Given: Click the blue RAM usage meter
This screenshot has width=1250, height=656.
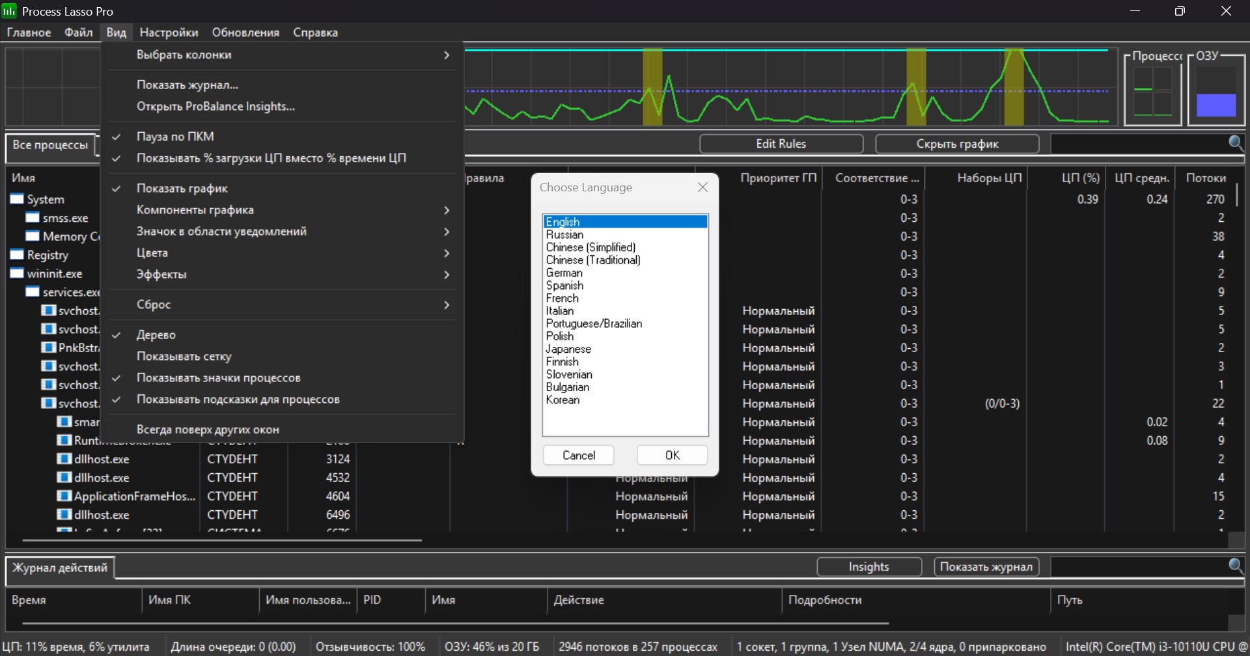Looking at the screenshot, I should pyautogui.click(x=1215, y=105).
